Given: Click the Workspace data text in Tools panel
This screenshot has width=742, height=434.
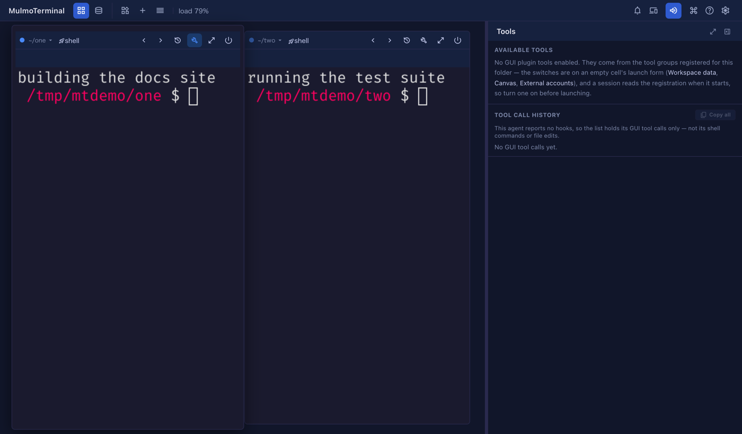Looking at the screenshot, I should pos(692,73).
